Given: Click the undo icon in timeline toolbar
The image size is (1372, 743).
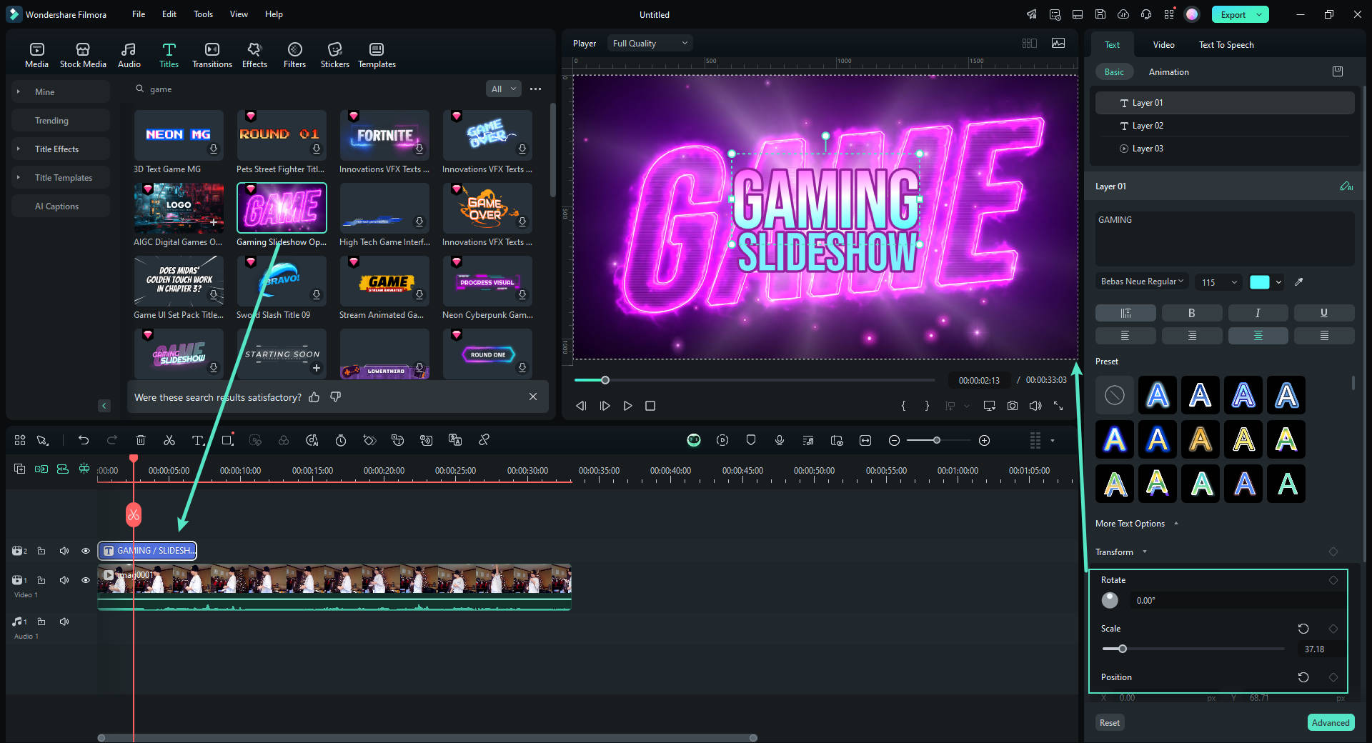Looking at the screenshot, I should [84, 440].
